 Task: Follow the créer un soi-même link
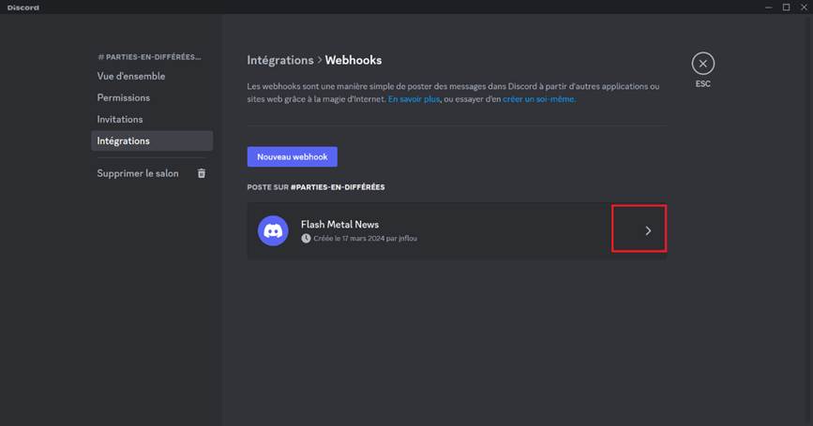click(x=538, y=99)
